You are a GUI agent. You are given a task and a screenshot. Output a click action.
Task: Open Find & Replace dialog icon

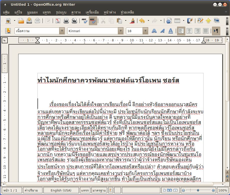[200, 21]
